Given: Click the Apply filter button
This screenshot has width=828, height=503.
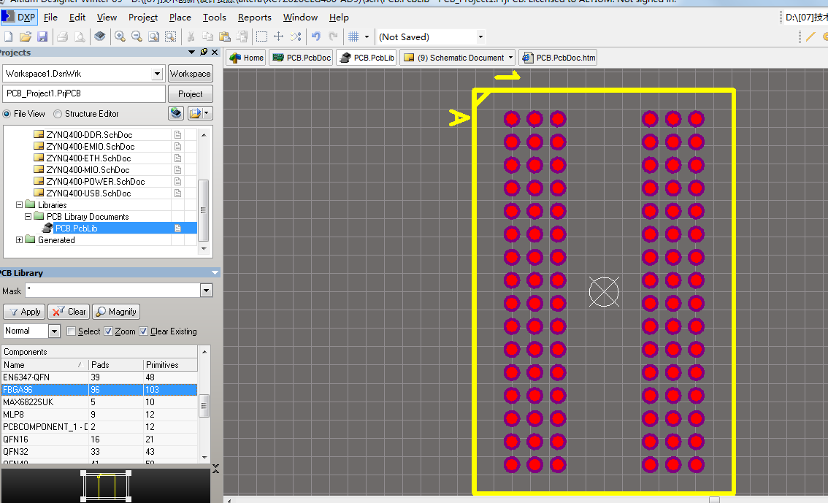Looking at the screenshot, I should point(24,312).
